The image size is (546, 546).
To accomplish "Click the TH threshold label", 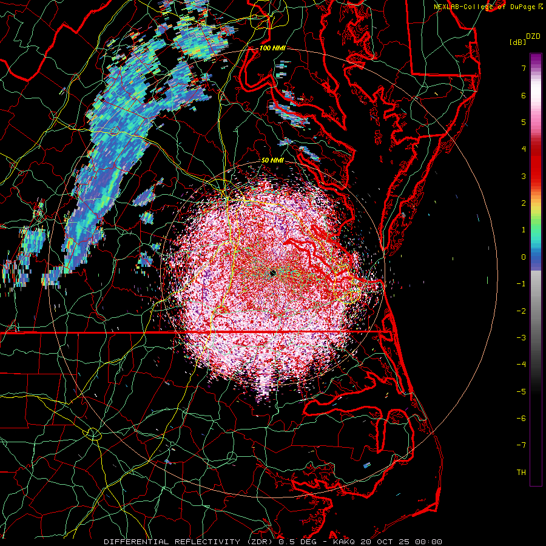I will (x=521, y=473).
